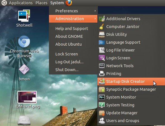This screenshot has height=126, width=165.
Task: Select the hard drive icon on desktop
Action: point(24,121)
